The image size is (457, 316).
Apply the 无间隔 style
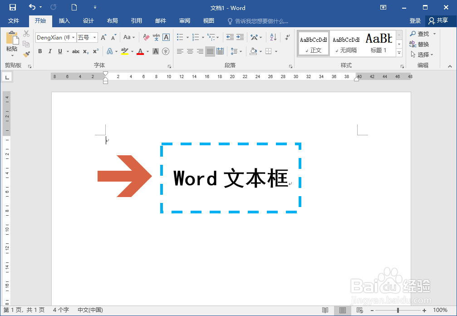pos(346,43)
